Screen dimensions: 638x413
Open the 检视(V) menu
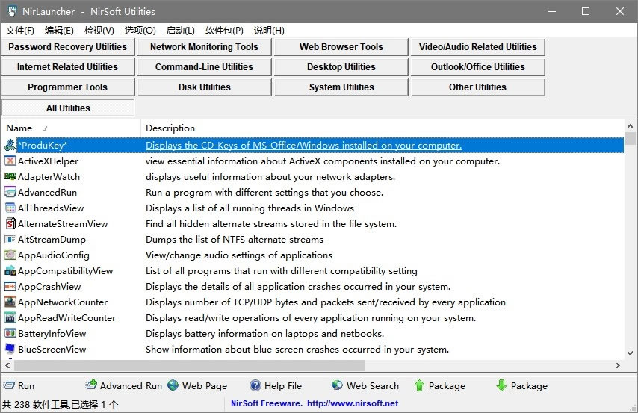99,31
